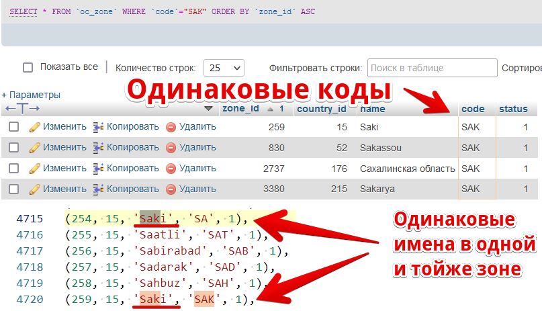The image size is (542, 311).
Task: Tick the checkbox for the Sakarya row
Action: tap(14, 189)
